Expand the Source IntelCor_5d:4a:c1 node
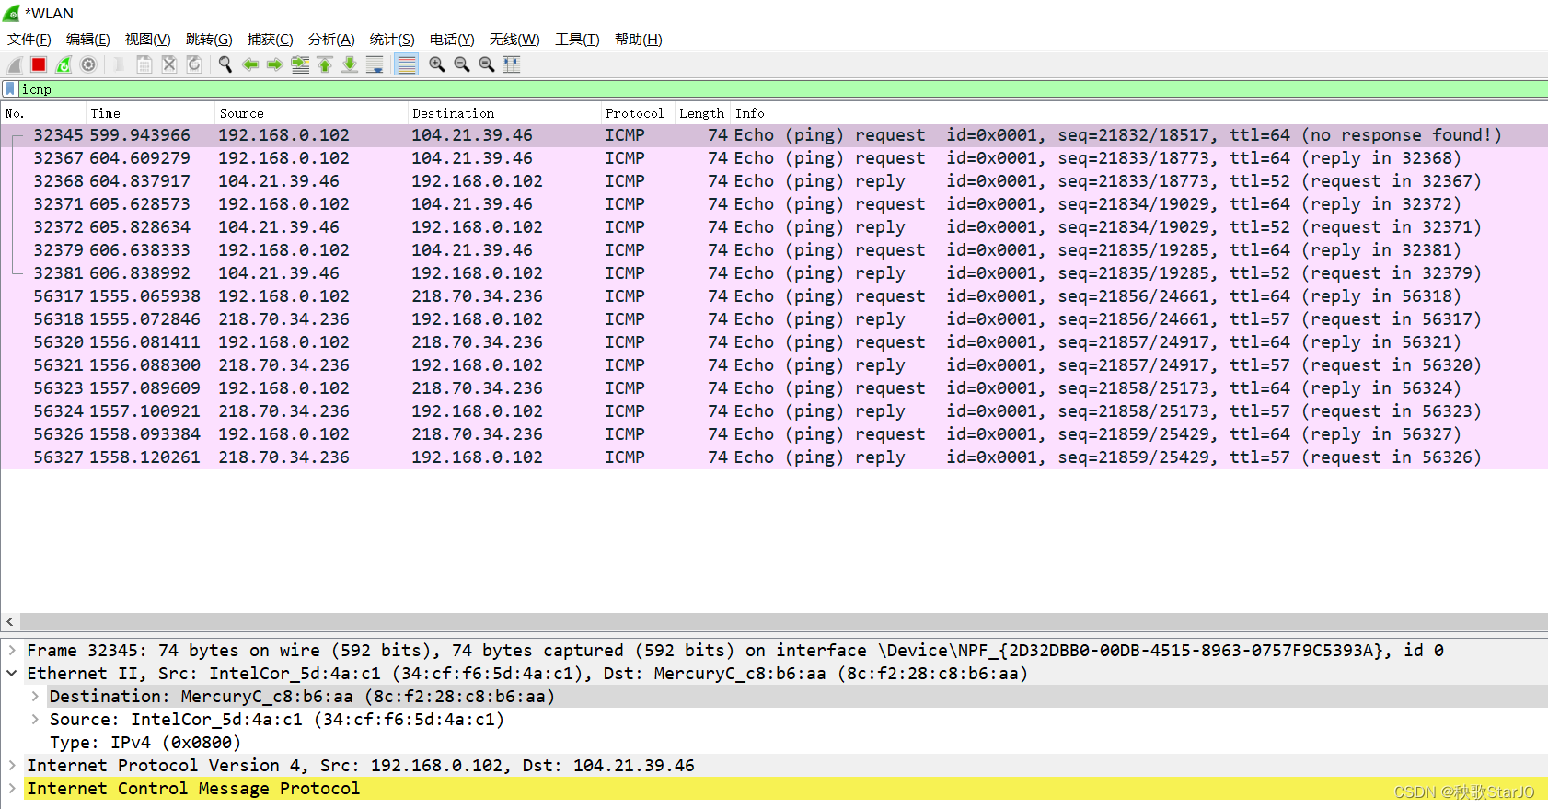The width and height of the screenshot is (1548, 809). [x=35, y=720]
